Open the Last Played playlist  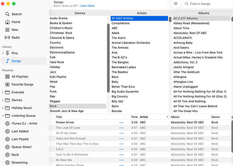pyautogui.click(x=20, y=139)
